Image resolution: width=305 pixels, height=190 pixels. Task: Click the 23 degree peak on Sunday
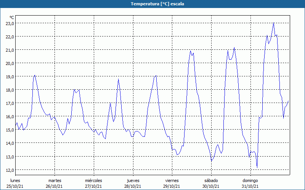pyautogui.click(x=274, y=23)
